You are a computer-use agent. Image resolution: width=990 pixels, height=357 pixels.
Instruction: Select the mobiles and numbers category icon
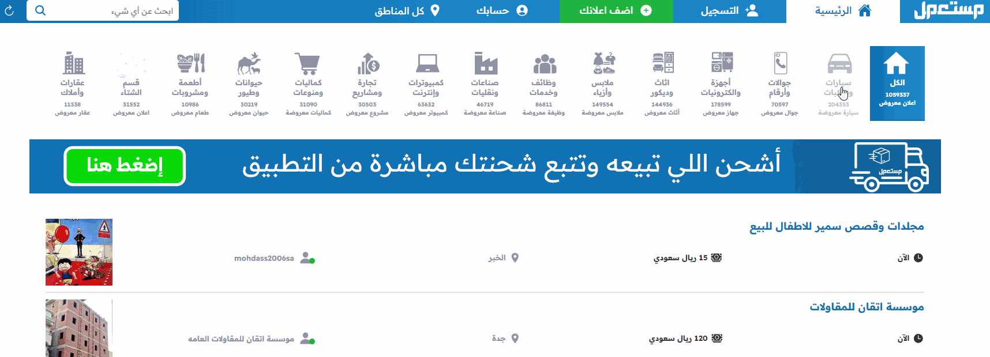tap(780, 63)
